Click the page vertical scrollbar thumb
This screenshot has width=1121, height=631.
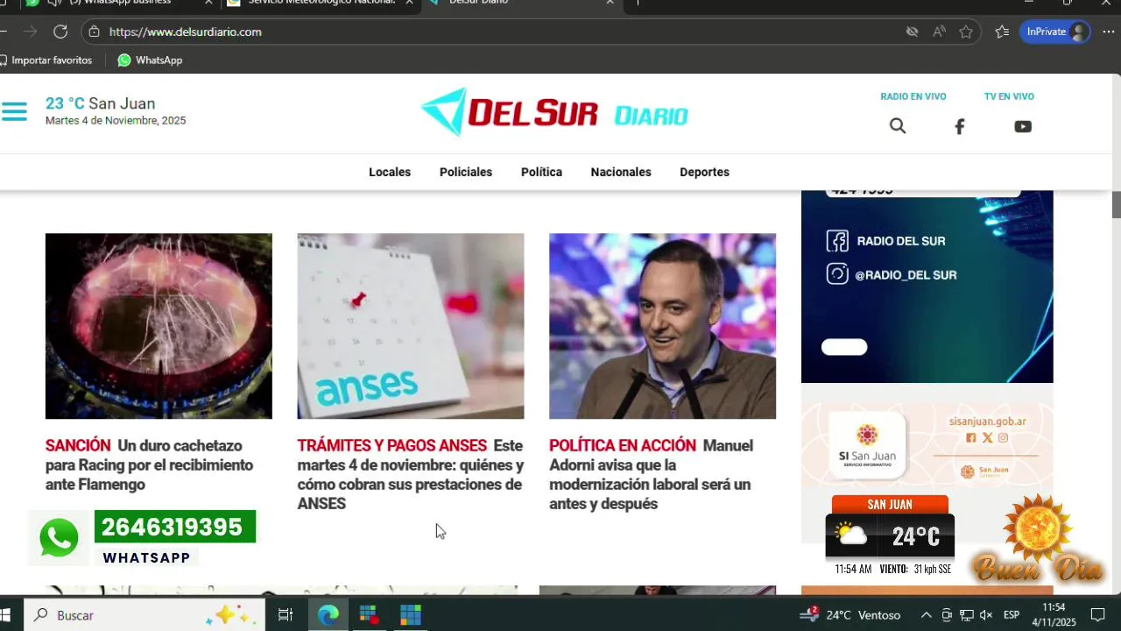point(1117,204)
